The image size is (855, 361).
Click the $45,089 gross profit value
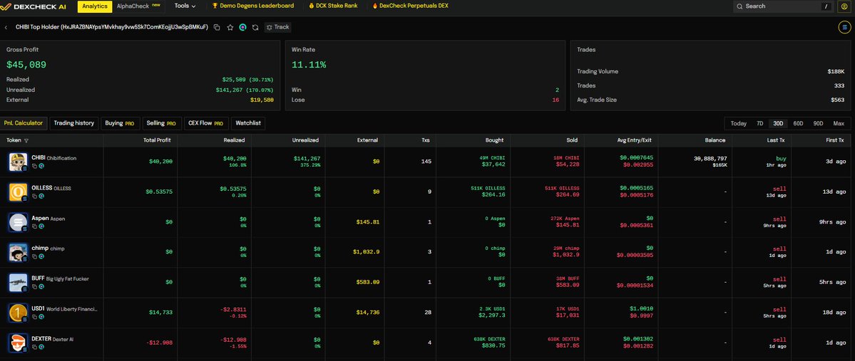click(26, 65)
